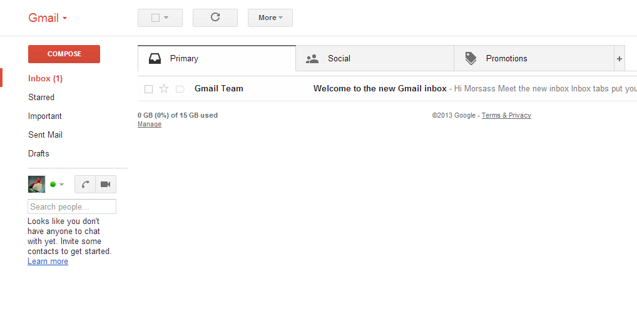Click the refresh inbox icon
The image size is (637, 326).
(x=215, y=18)
